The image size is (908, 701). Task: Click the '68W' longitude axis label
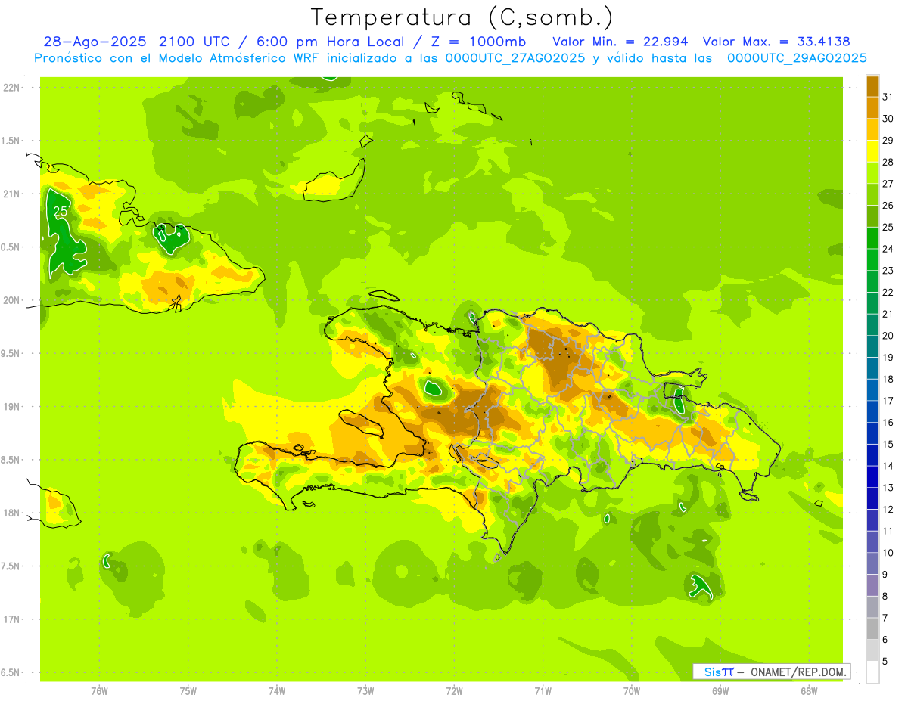click(809, 690)
